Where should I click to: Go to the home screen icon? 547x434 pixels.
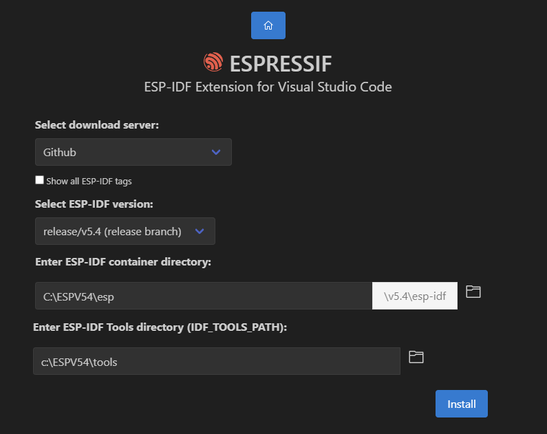click(x=268, y=25)
